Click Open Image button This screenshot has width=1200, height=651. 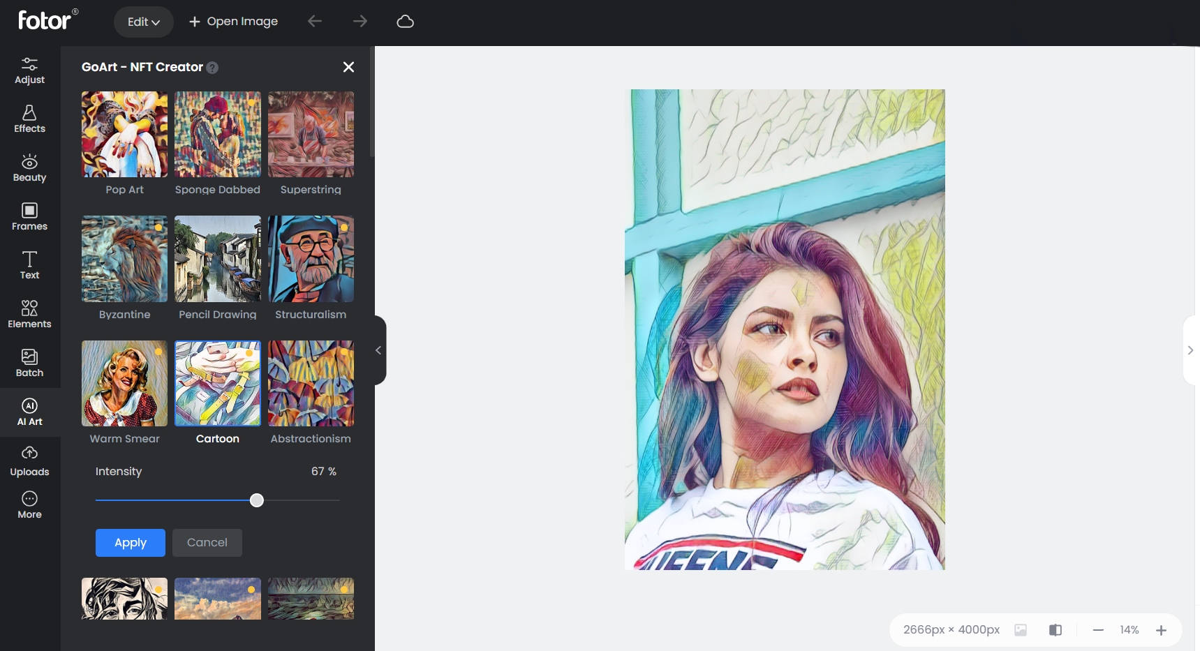pos(233,22)
